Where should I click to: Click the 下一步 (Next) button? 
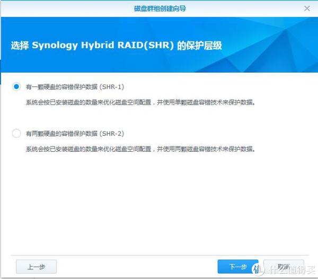[x=238, y=266]
